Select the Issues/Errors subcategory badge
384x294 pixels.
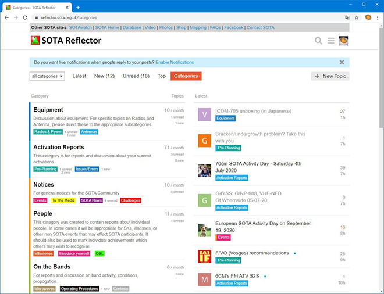(87, 169)
